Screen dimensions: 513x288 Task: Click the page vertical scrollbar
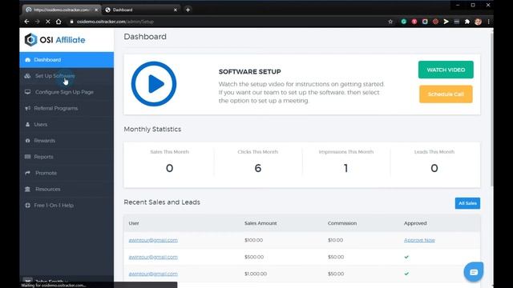click(x=491, y=110)
